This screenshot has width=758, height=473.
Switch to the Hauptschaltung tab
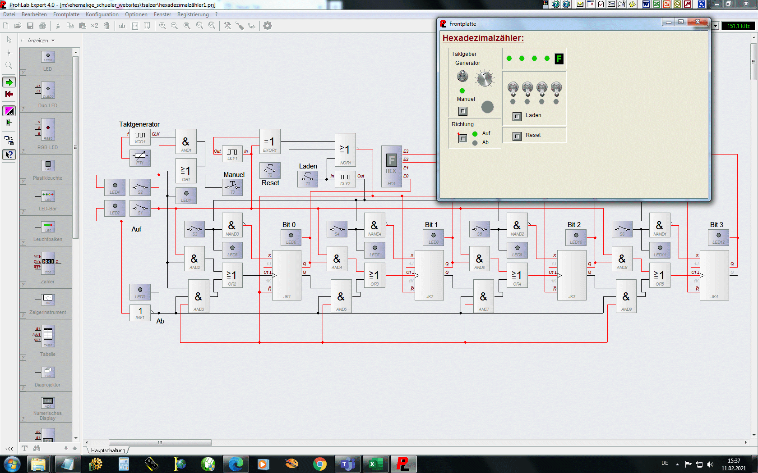point(108,450)
